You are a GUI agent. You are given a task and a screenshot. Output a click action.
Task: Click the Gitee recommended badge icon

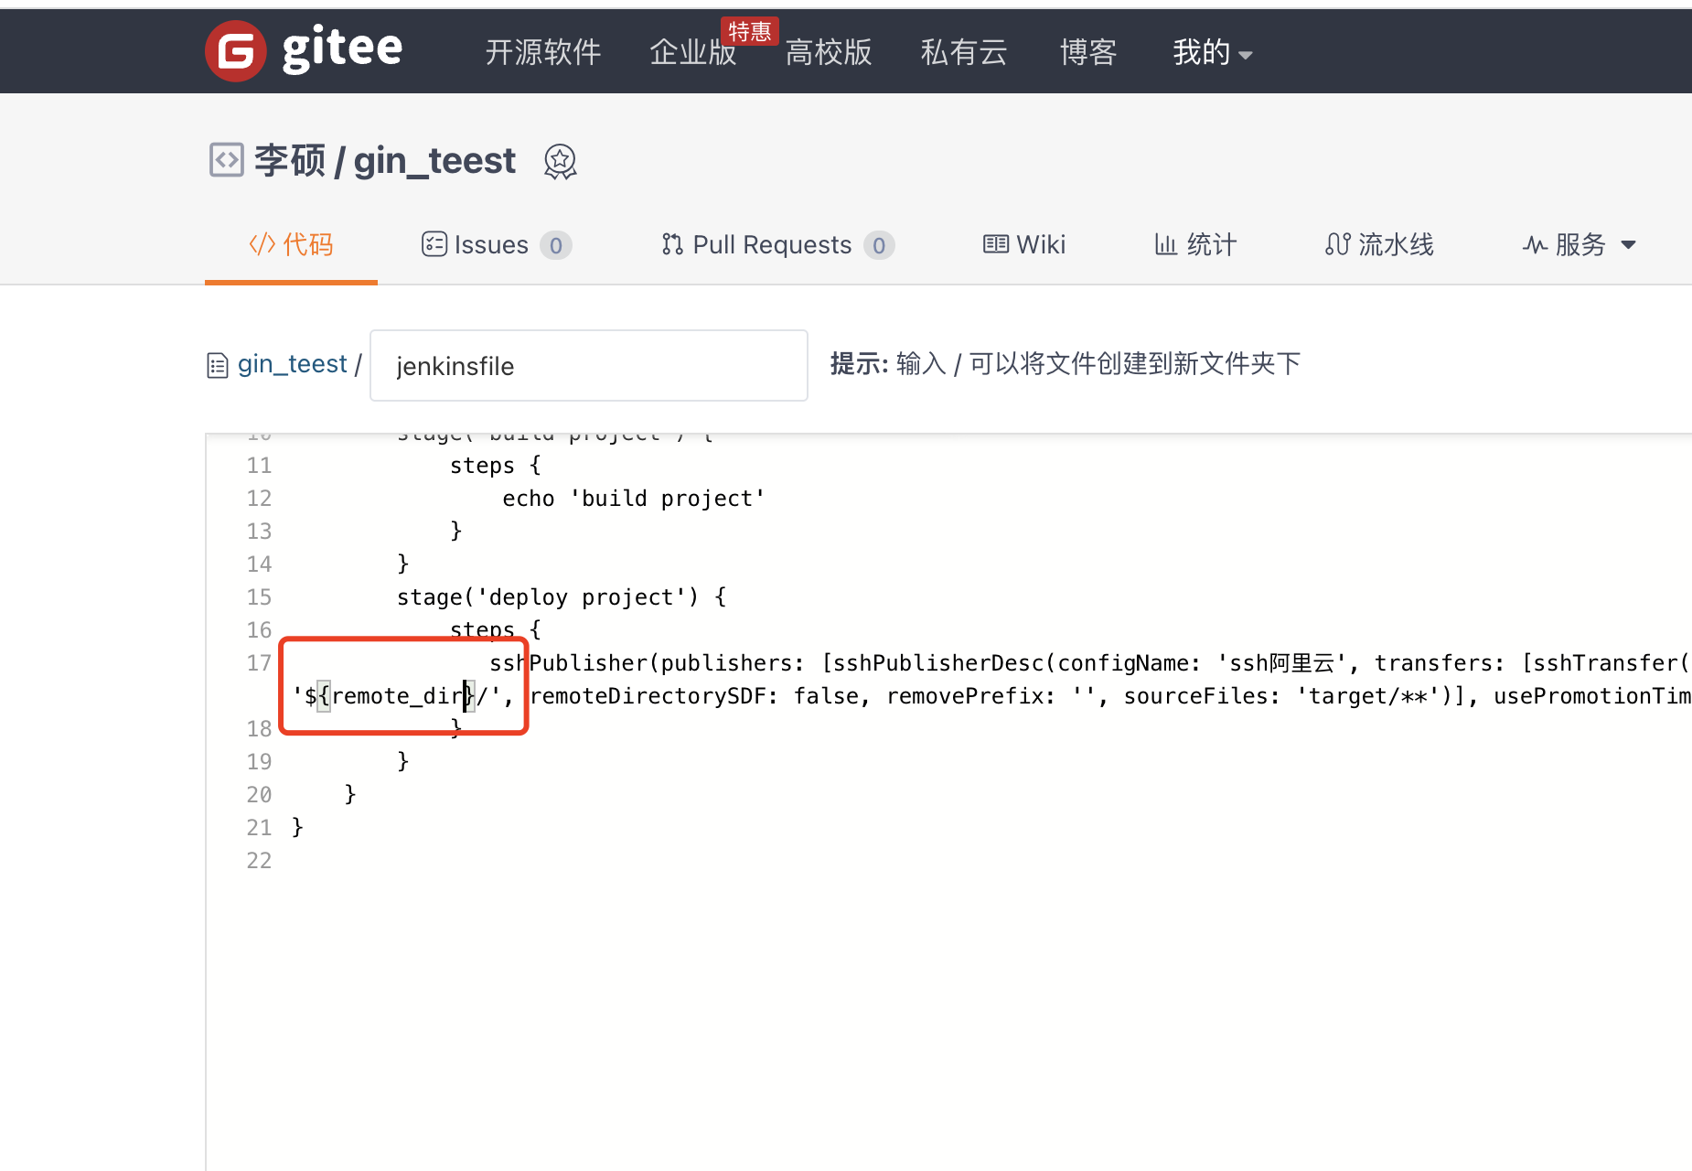tap(561, 162)
